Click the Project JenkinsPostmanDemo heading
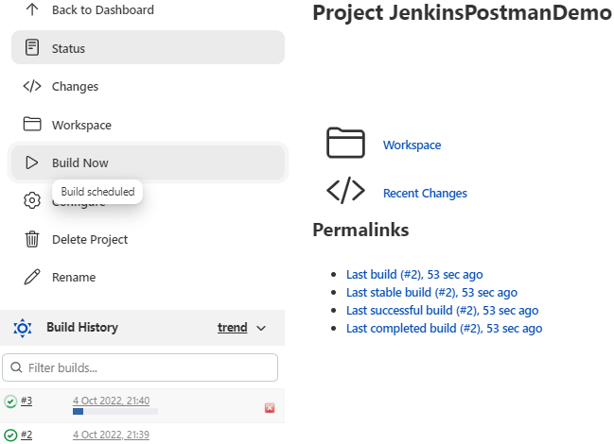The image size is (614, 444). coord(462,12)
